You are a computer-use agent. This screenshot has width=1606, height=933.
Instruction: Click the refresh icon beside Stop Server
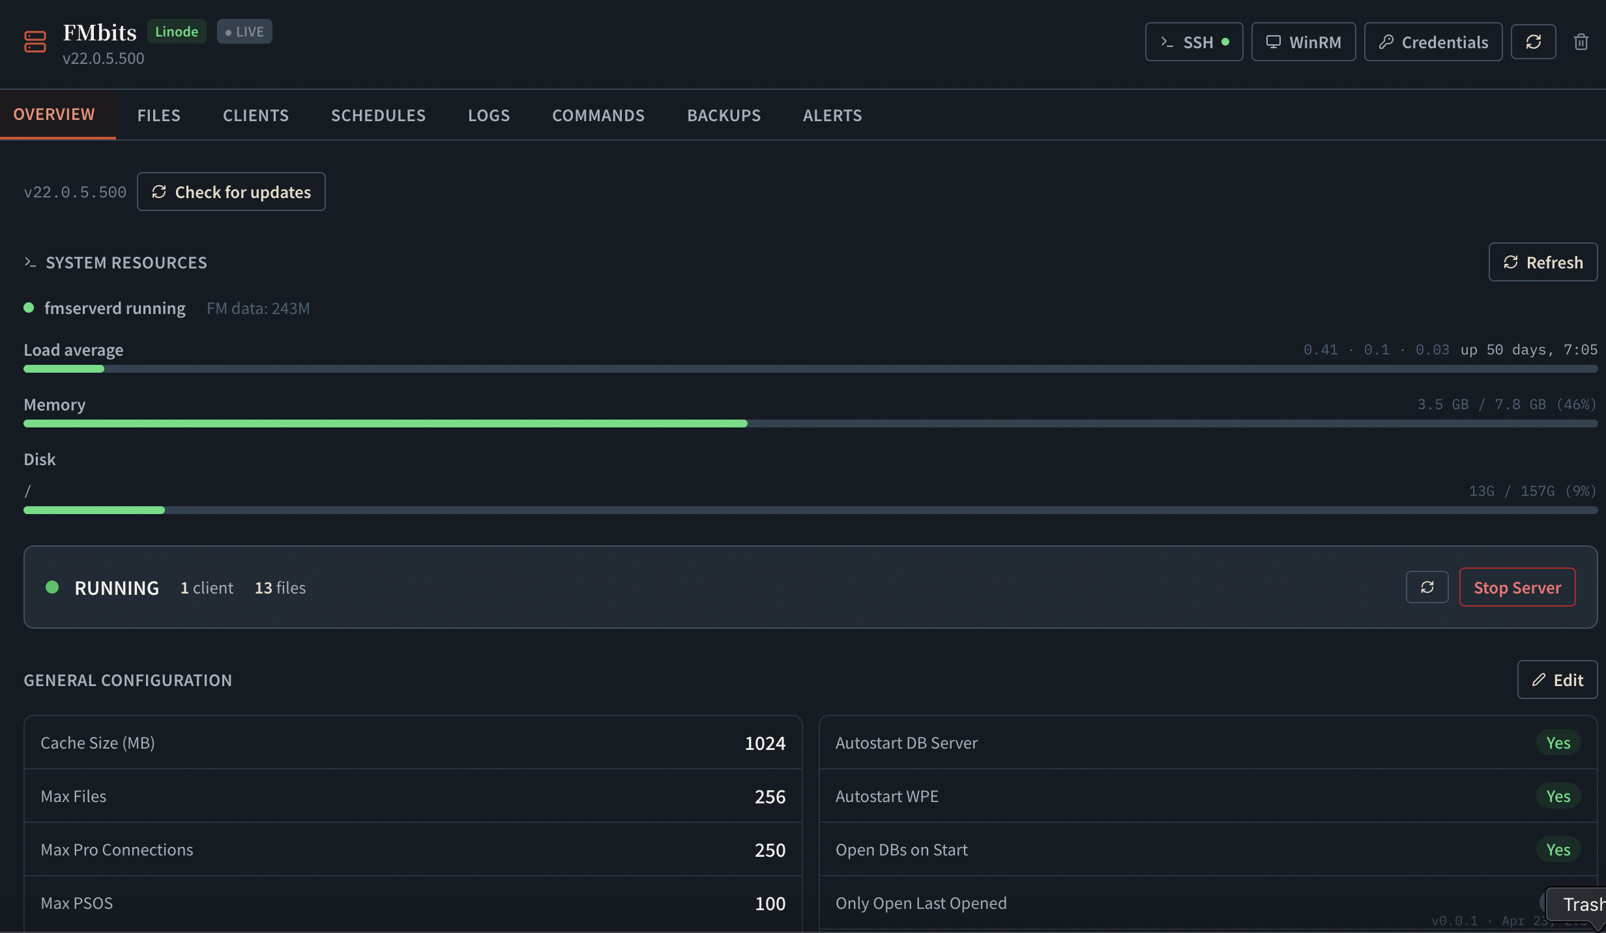pyautogui.click(x=1427, y=588)
